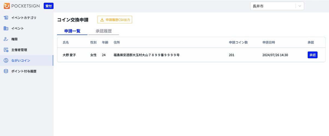
Task: Switch to the 承認履歴 tab
Action: click(103, 31)
